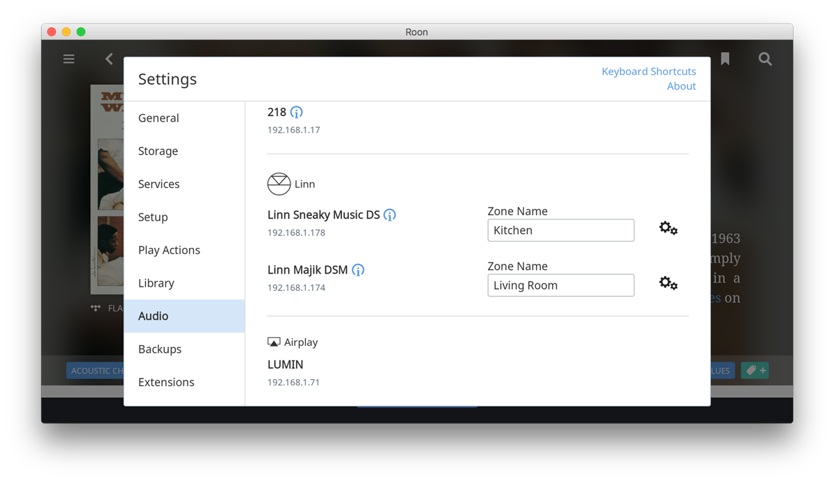Screen dimensions: 834x477
Task: Click the search magnifier icon
Action: click(x=765, y=59)
